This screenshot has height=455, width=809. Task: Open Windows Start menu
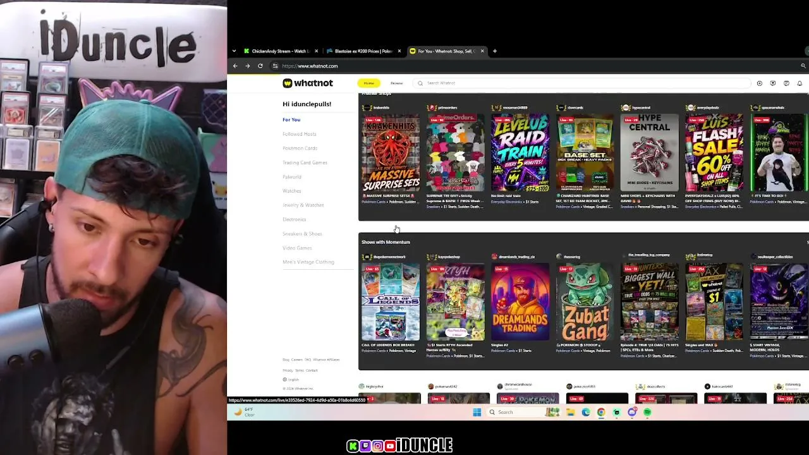point(477,412)
